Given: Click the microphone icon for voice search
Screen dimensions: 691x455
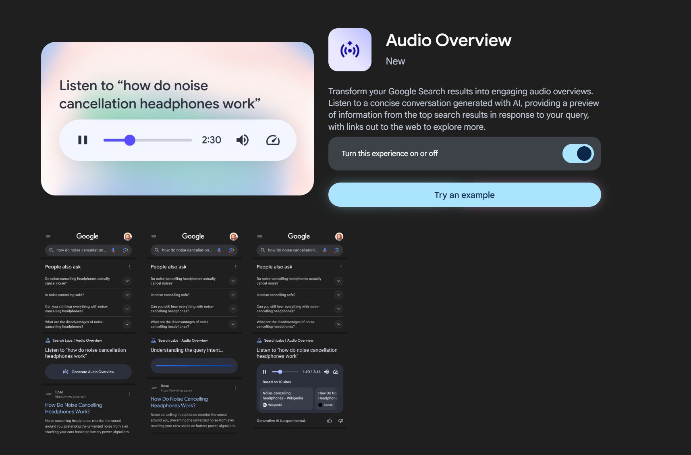Looking at the screenshot, I should [x=113, y=250].
